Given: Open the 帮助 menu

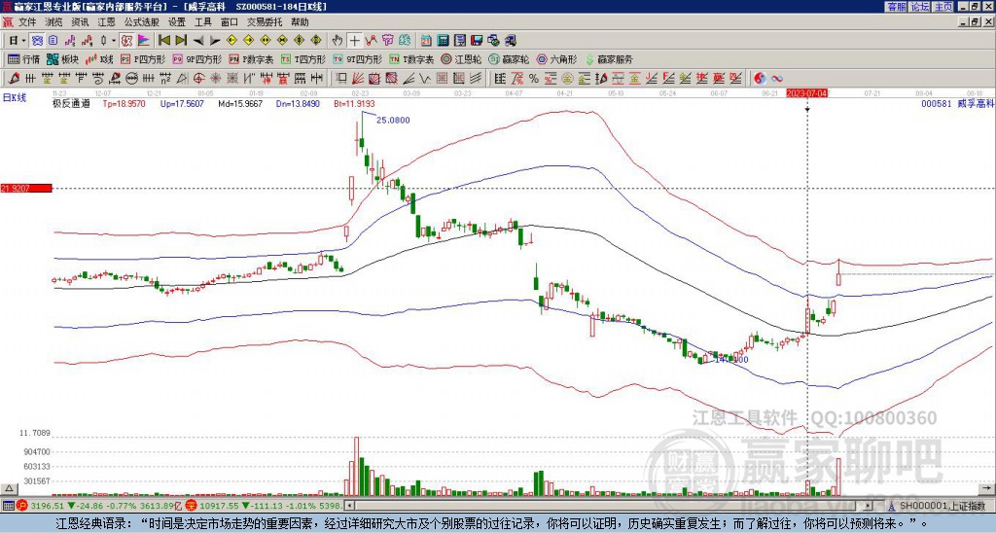Looking at the screenshot, I should pos(300,22).
